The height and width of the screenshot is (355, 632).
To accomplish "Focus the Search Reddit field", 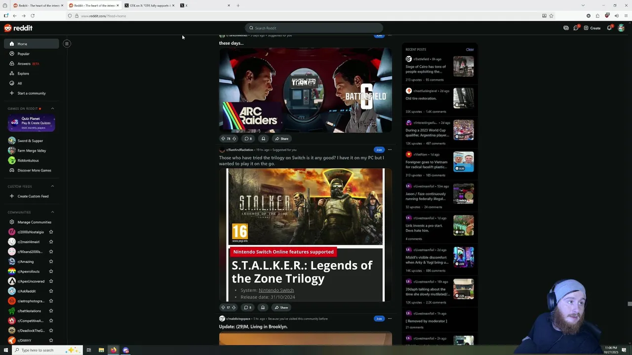I will (314, 28).
